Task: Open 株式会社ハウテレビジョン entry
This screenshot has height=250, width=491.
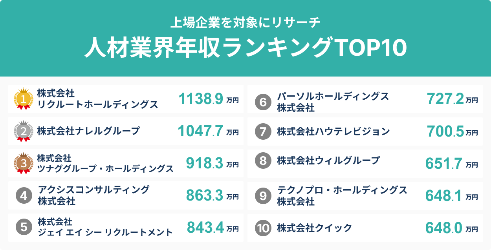Action: coord(333,131)
